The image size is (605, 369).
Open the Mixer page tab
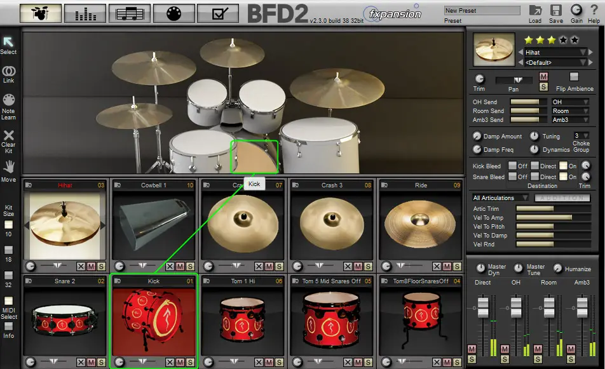pyautogui.click(x=85, y=13)
